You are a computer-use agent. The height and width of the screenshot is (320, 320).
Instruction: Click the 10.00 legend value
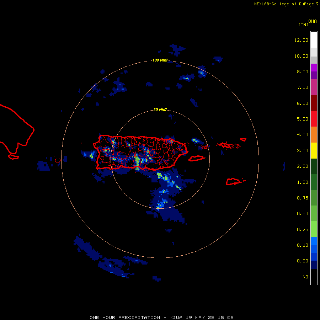tap(301, 56)
